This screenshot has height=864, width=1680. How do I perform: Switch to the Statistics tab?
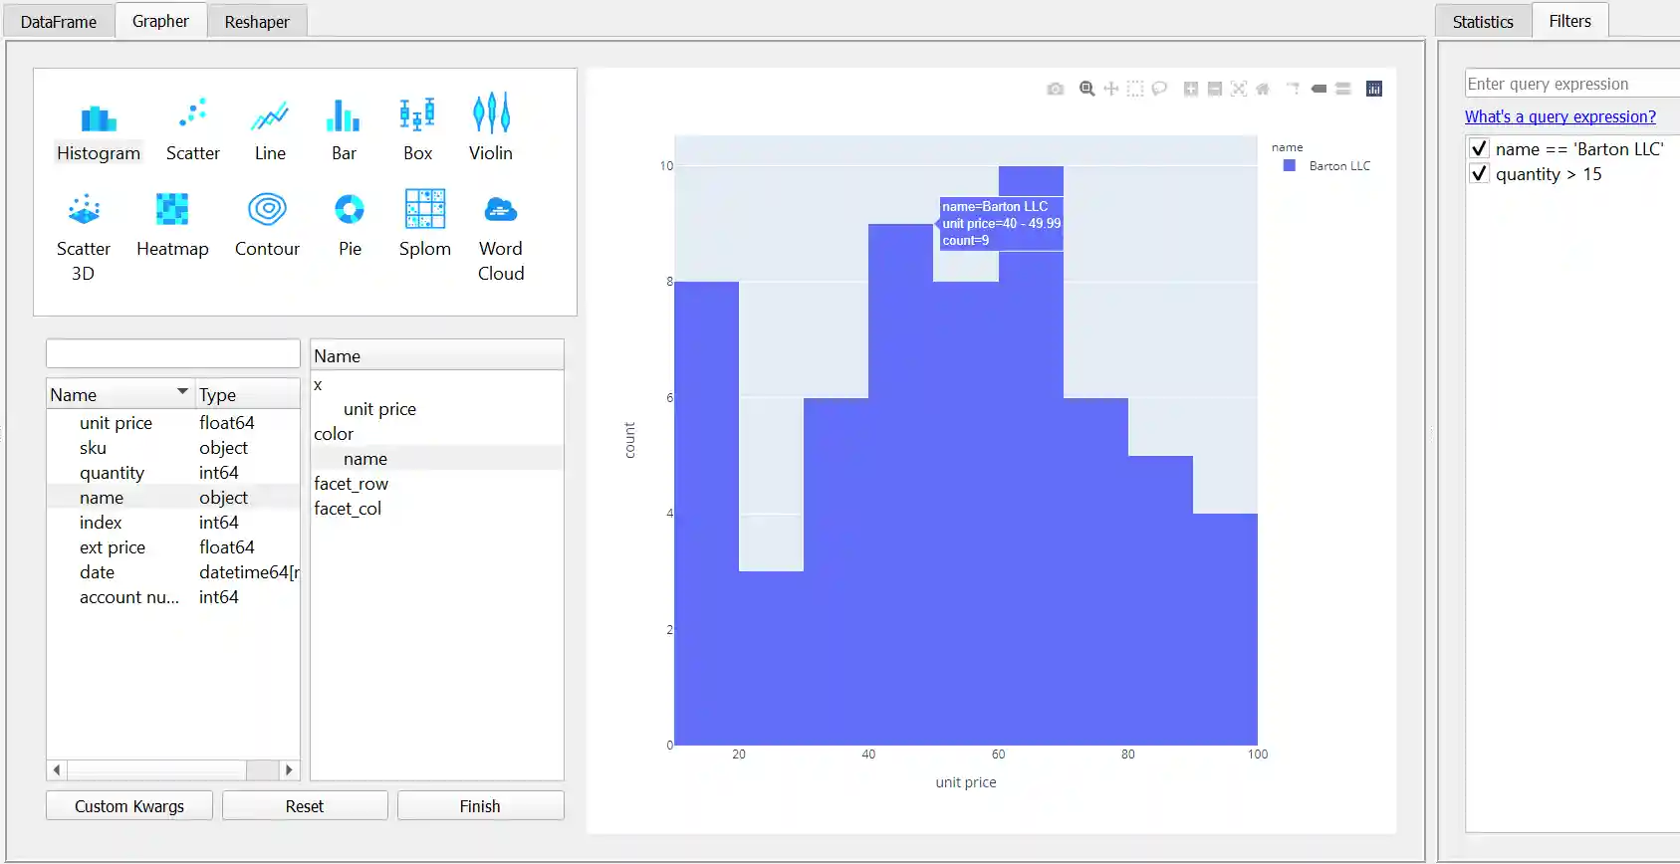(1483, 22)
